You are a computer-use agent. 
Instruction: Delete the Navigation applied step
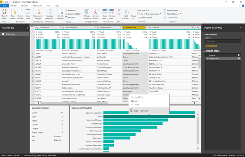click(207, 58)
